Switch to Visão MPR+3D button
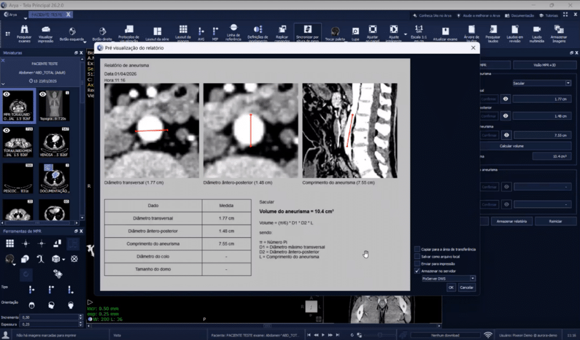Viewport: 580px width, 340px height. tap(544, 65)
